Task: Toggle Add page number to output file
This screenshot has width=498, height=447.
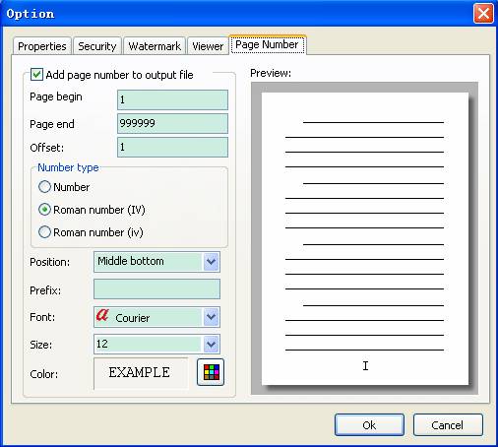Action: (x=36, y=75)
